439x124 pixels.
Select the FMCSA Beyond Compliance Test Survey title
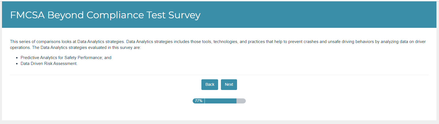point(105,15)
